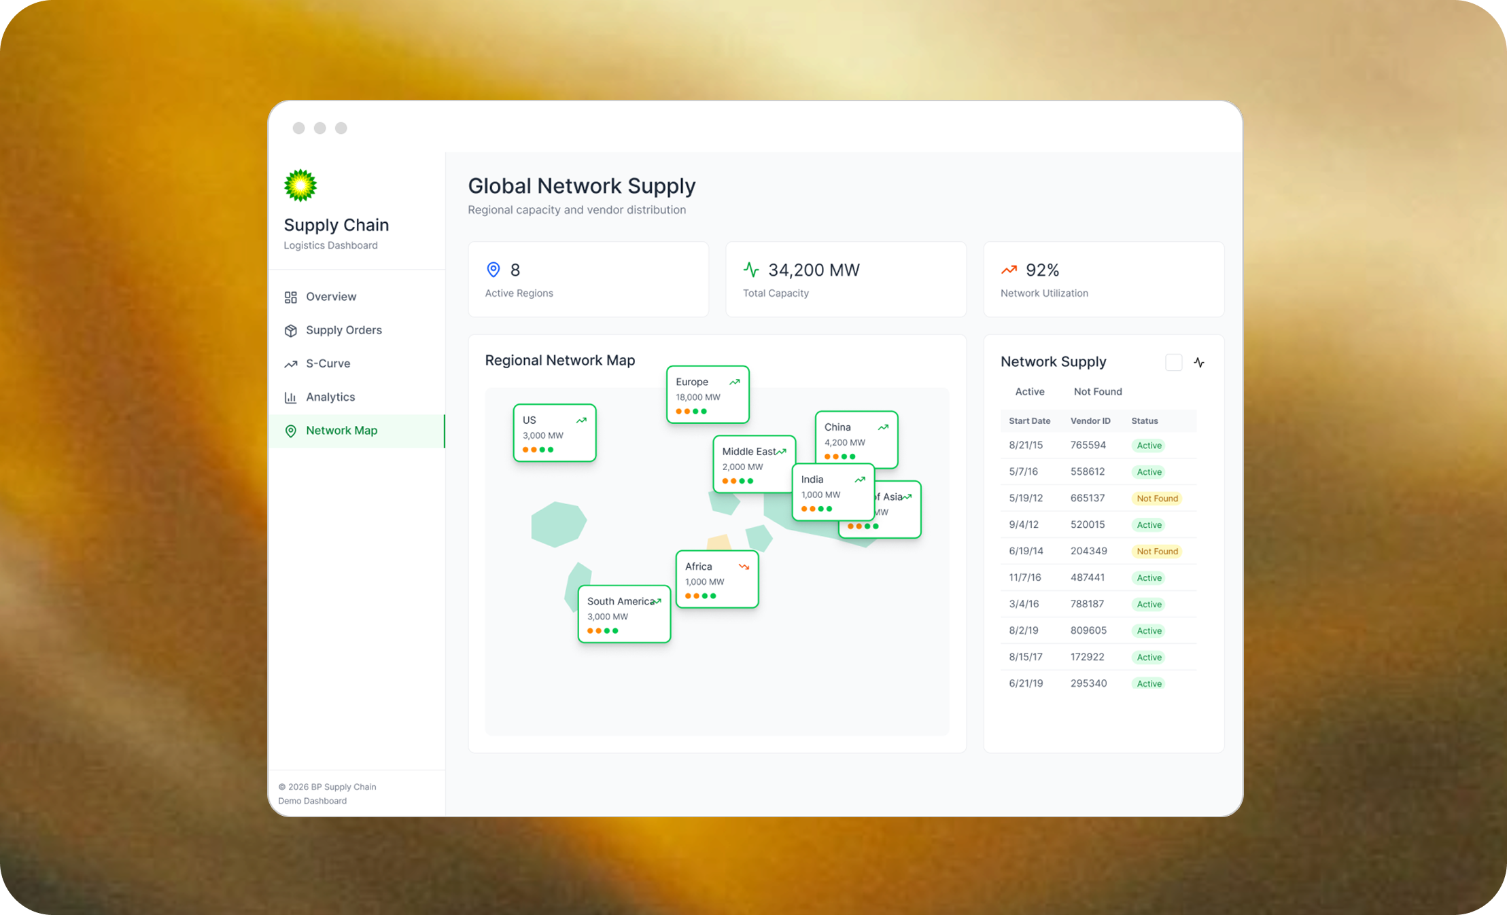Click the Europe 18,000 MW region card

pos(707,395)
